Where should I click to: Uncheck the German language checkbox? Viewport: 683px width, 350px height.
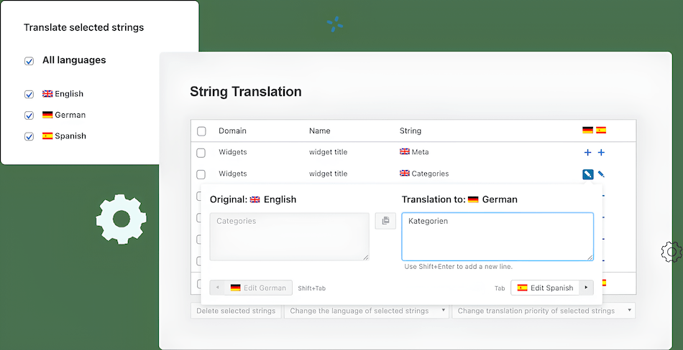(29, 115)
